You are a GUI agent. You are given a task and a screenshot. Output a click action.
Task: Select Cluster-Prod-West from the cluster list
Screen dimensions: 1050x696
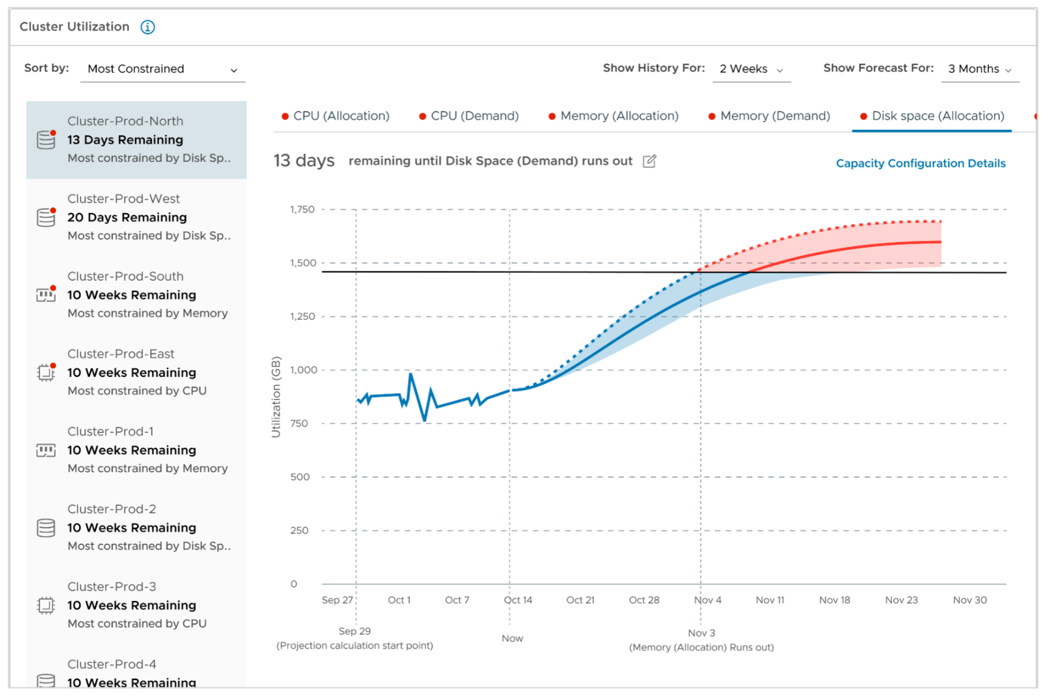click(x=136, y=217)
